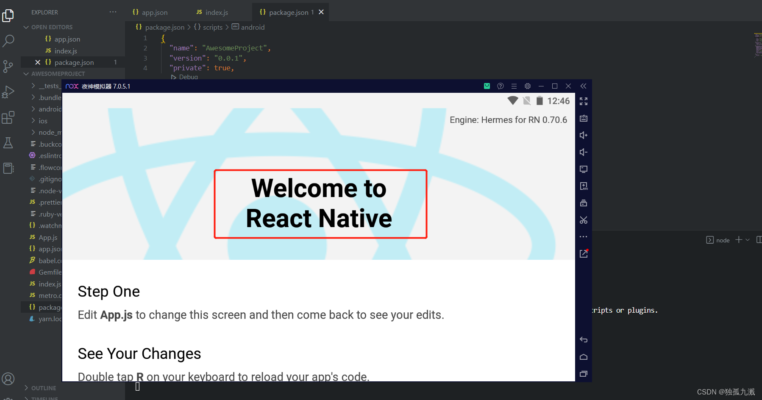Open Explorer views and more actions menu
The width and height of the screenshot is (762, 400).
(113, 12)
